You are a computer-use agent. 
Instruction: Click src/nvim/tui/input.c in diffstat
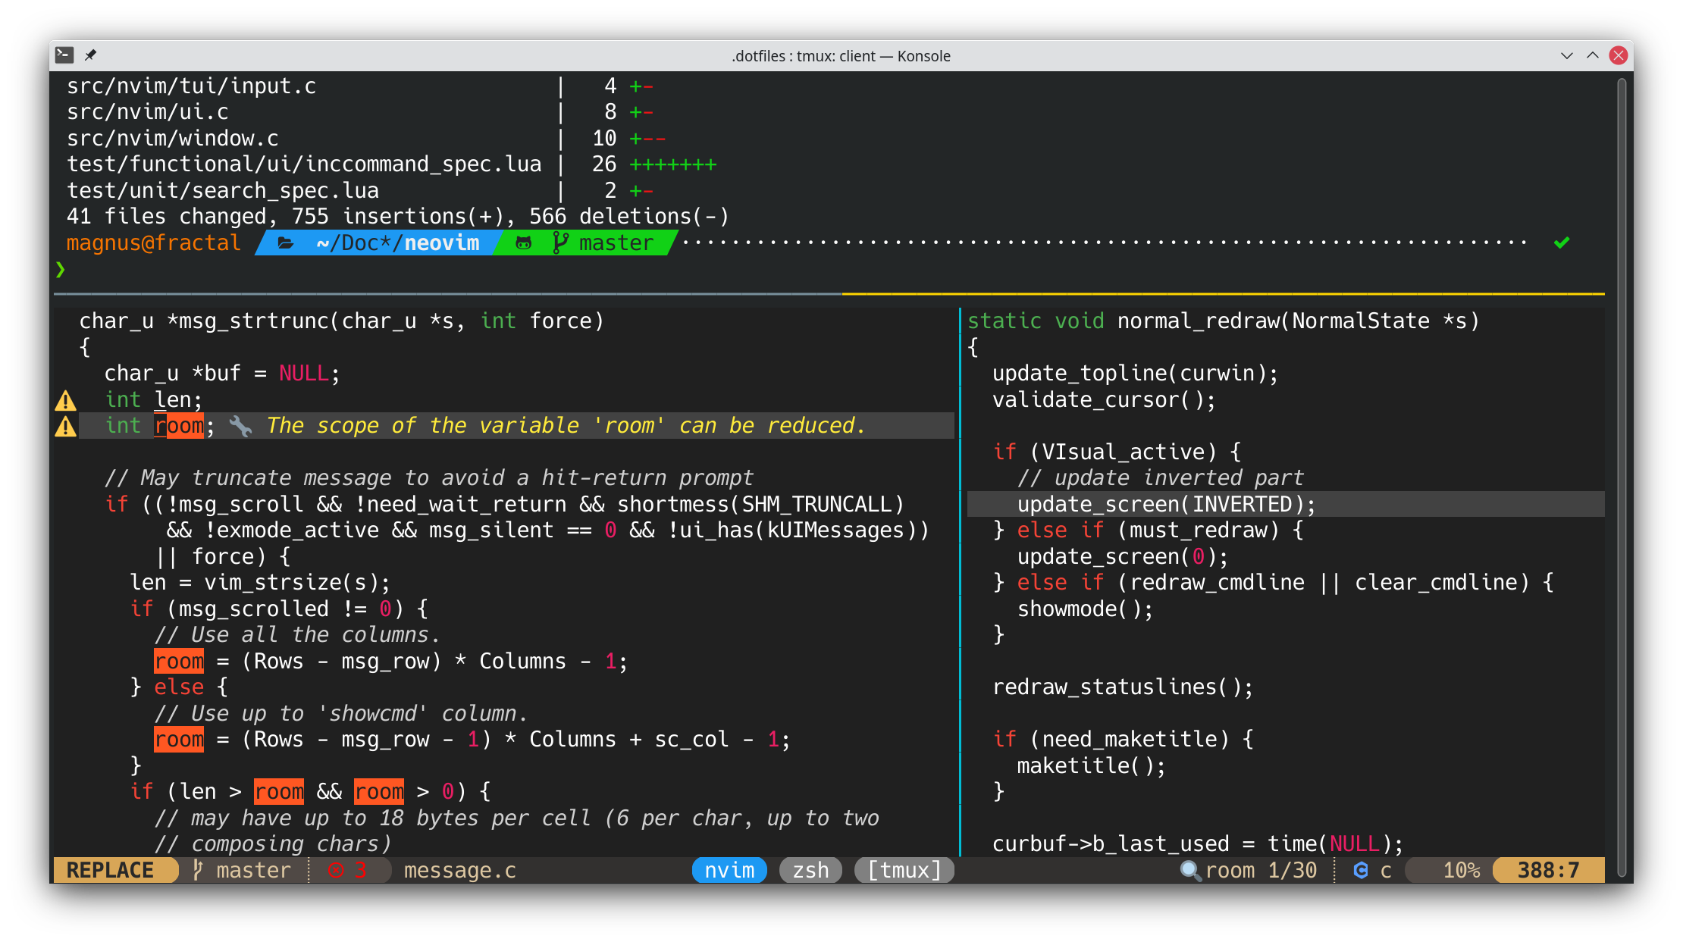point(191,86)
